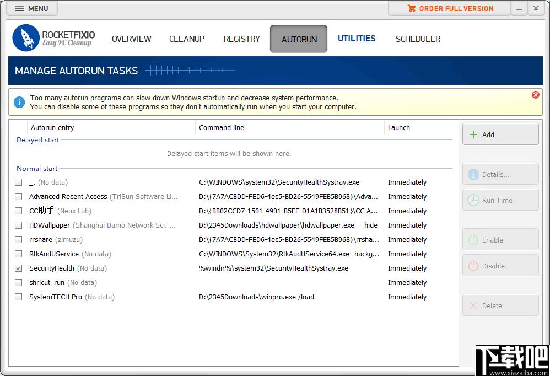Viewport: 550px width, 376px height.
Task: Minimize the RocketFixio window
Action: (x=519, y=9)
